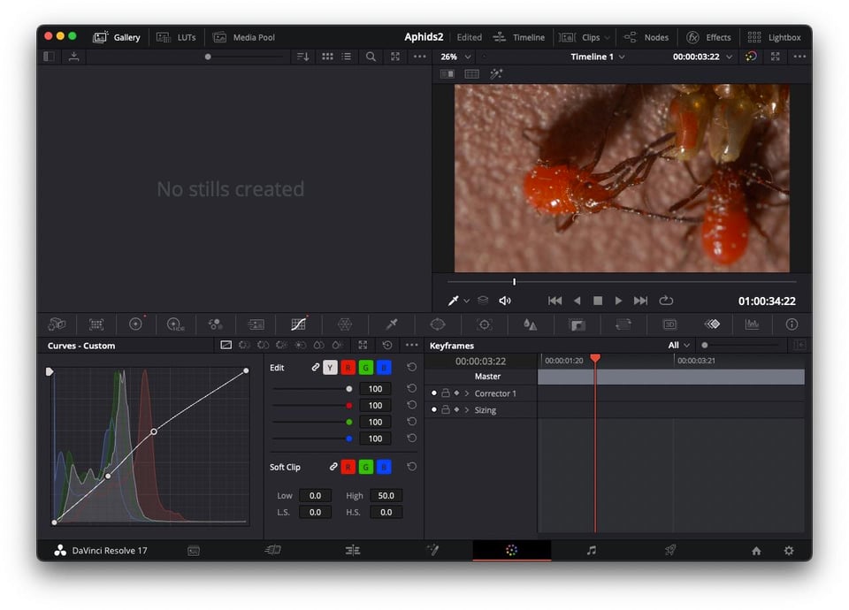Show the Keyframes palette
This screenshot has width=849, height=610.
click(712, 324)
